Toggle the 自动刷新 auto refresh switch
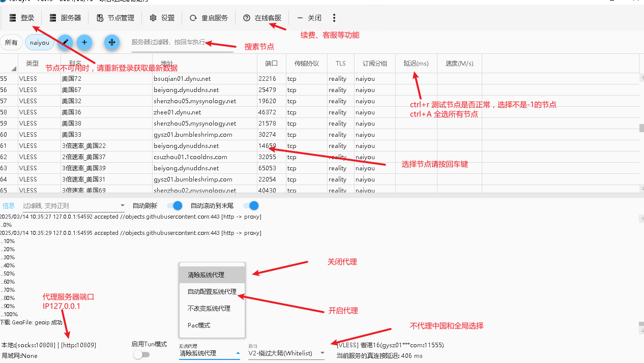 pyautogui.click(x=174, y=206)
